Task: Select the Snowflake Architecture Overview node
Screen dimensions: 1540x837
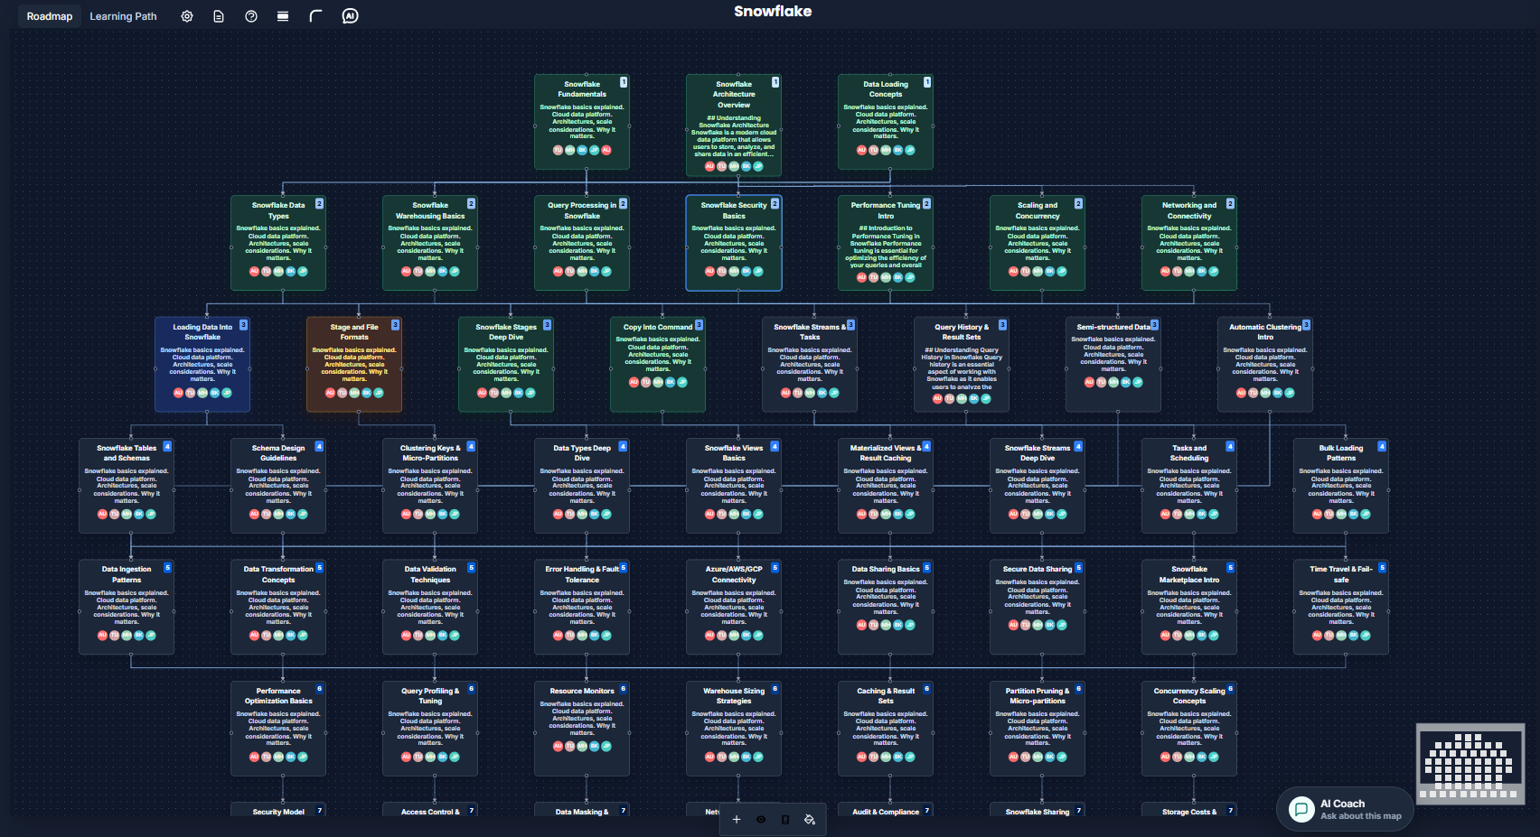Action: (x=734, y=126)
